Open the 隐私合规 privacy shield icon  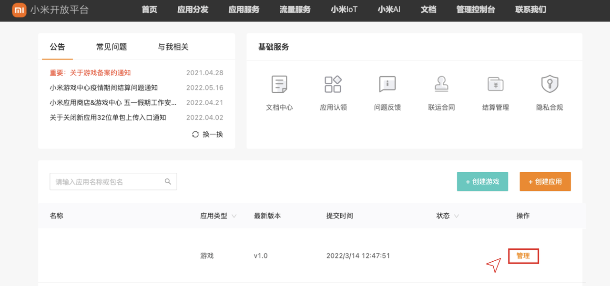549,85
